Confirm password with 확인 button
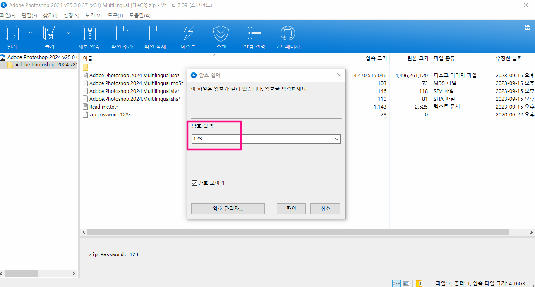This screenshot has height=287, width=535. coord(291,209)
